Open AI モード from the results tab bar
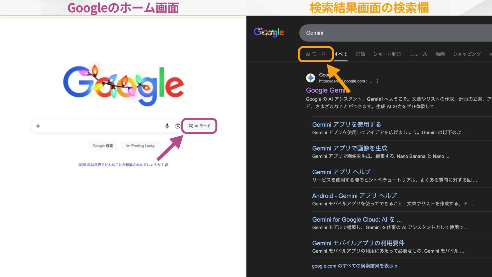 click(x=316, y=54)
